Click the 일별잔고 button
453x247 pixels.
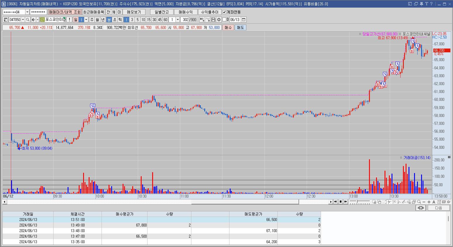(162, 12)
